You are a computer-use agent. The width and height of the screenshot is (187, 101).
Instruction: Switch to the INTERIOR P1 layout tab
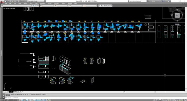point(18,92)
